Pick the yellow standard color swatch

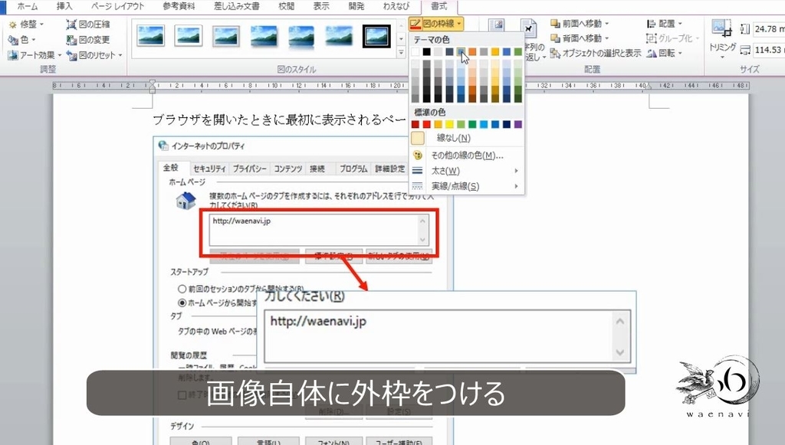(x=449, y=124)
